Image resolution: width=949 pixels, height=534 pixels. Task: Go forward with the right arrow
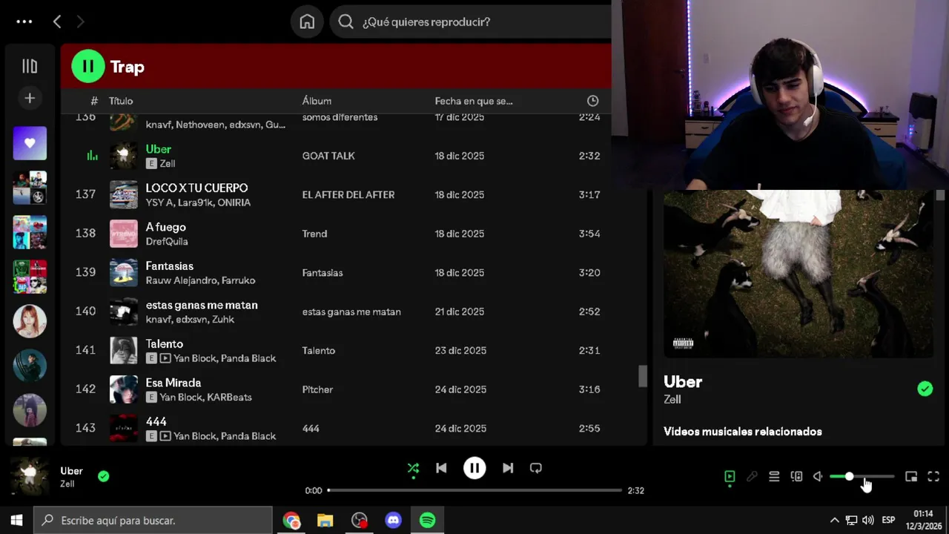coord(80,22)
